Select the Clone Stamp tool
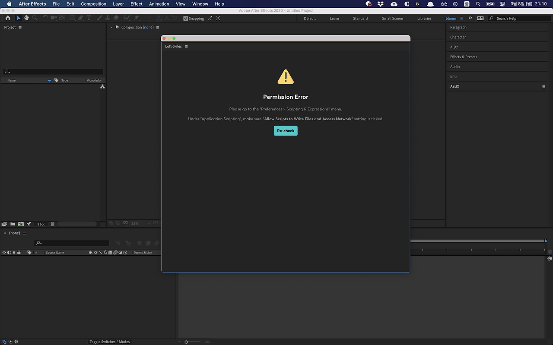Screen dimensions: 553x345 coord(107,18)
